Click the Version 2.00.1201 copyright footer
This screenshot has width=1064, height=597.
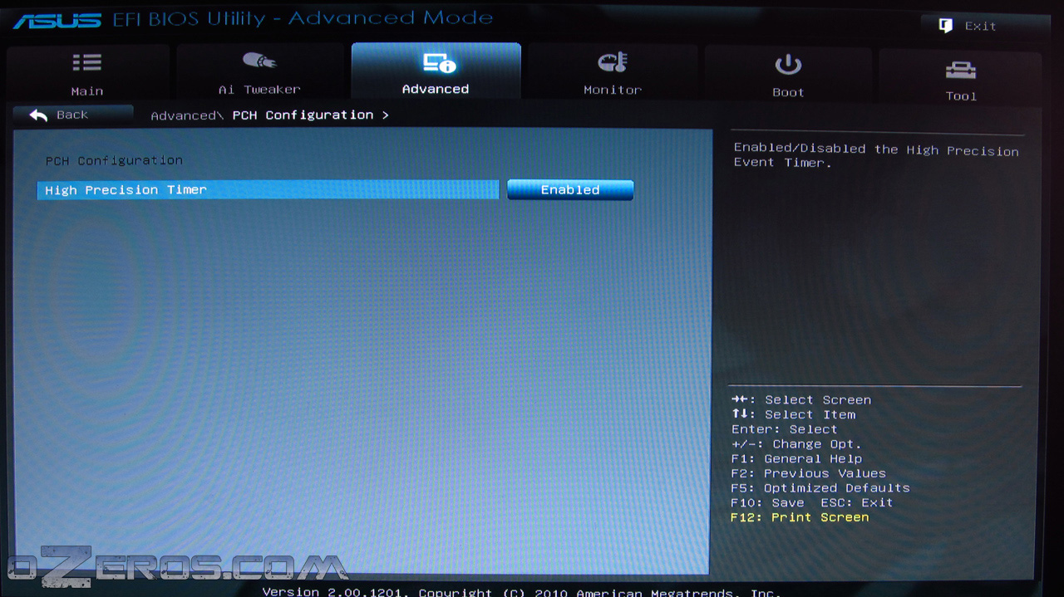tap(521, 591)
